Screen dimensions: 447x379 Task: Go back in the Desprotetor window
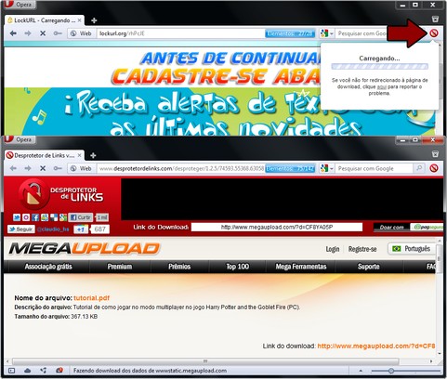pyautogui.click(x=13, y=168)
